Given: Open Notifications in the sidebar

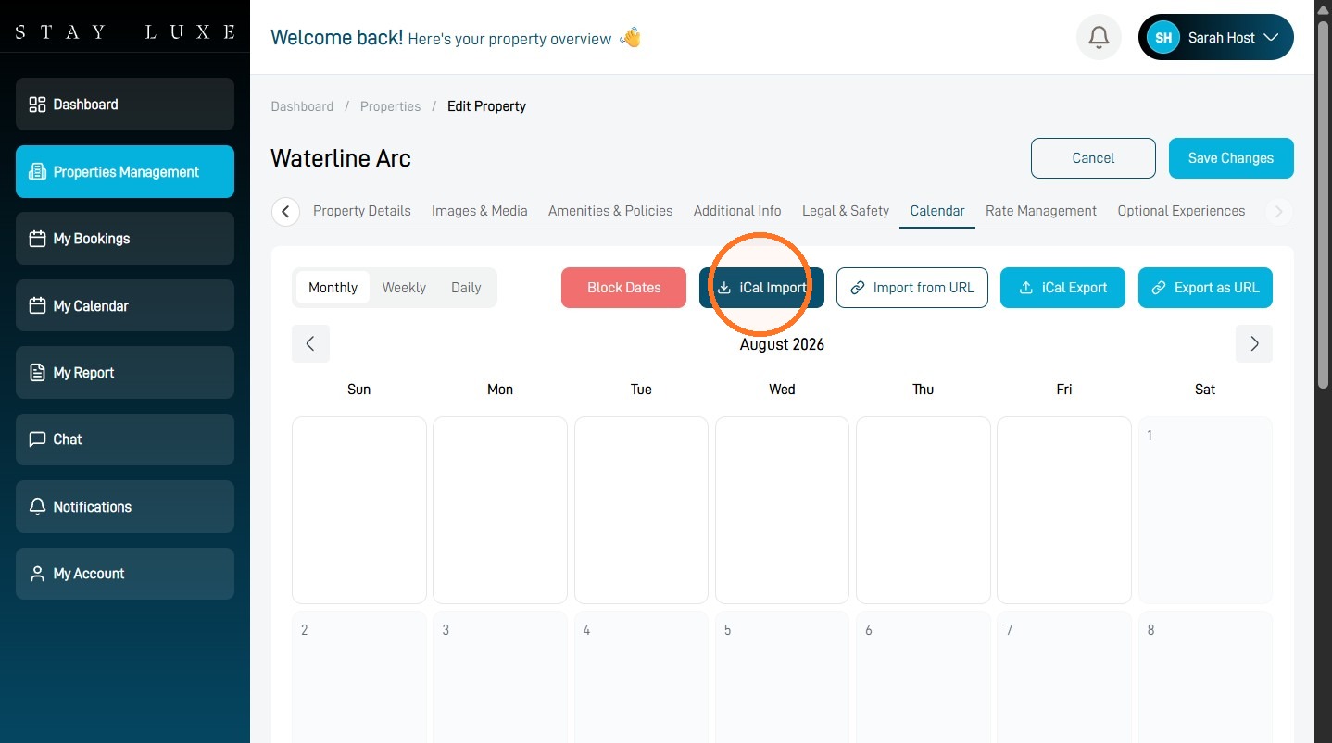Looking at the screenshot, I should [x=125, y=507].
